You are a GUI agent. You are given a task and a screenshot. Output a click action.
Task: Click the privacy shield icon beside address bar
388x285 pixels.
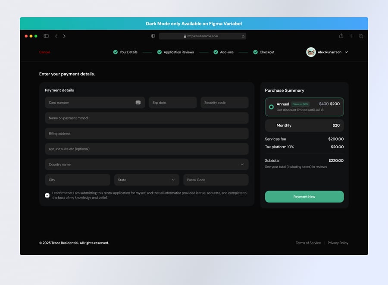point(153,36)
